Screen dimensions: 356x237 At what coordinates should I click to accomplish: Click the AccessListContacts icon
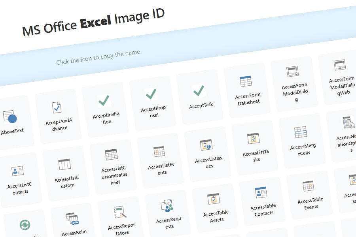pos(17,171)
